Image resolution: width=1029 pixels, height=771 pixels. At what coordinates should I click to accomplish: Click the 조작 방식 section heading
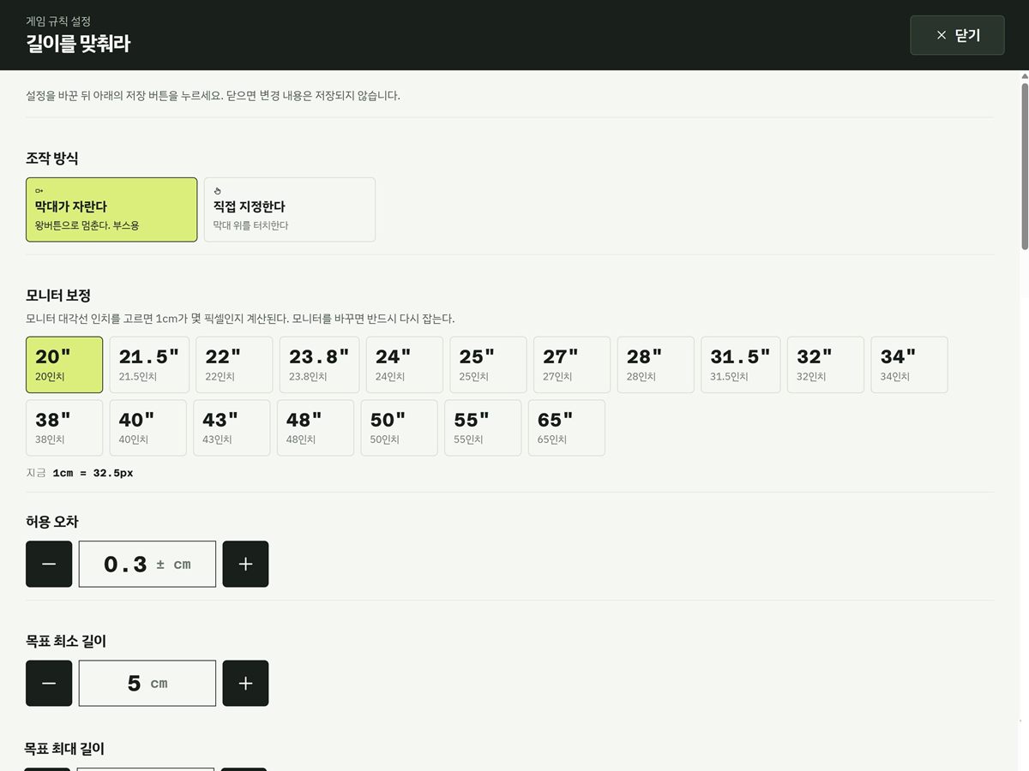pyautogui.click(x=52, y=158)
